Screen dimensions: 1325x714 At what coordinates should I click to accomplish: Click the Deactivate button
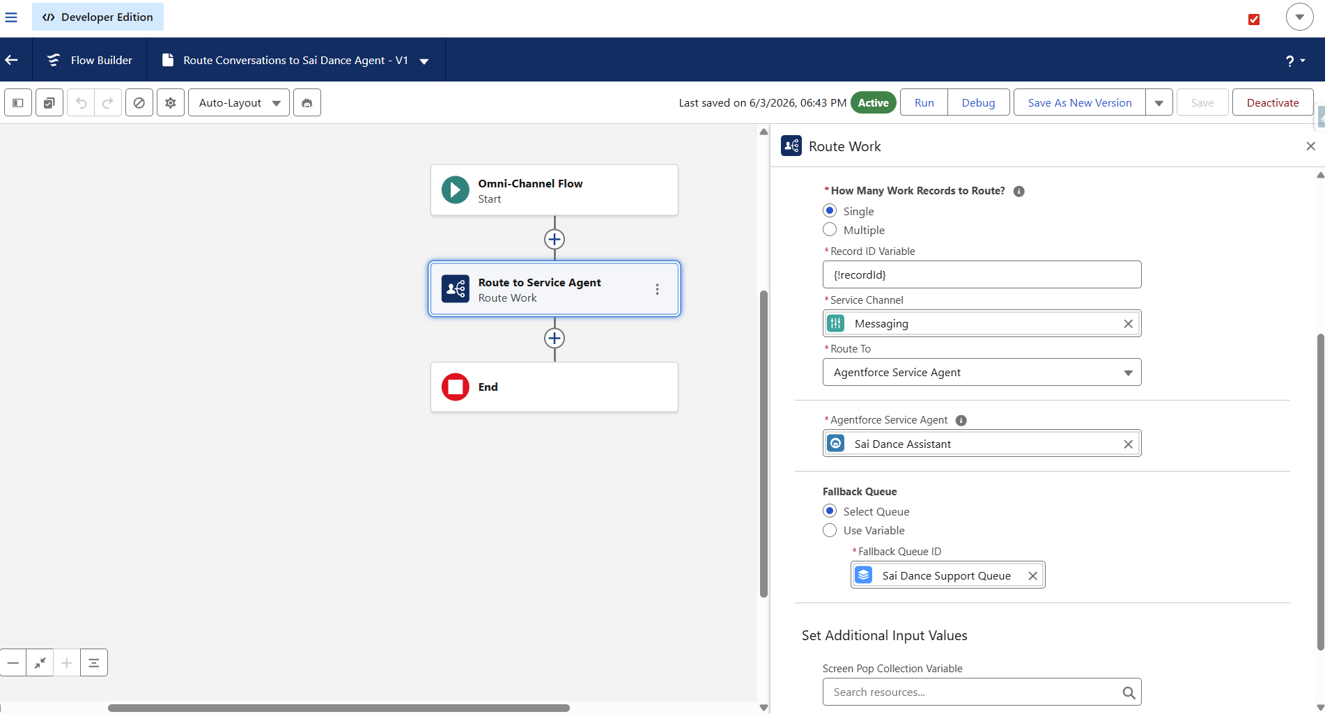click(1272, 102)
